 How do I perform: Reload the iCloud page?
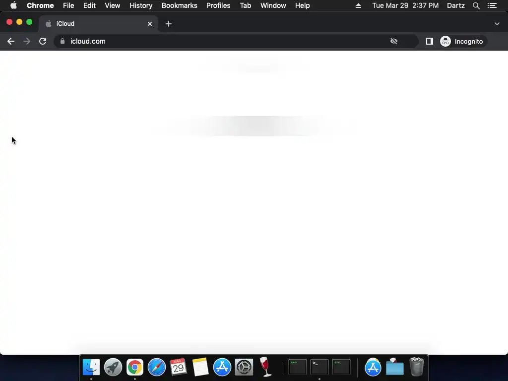[x=43, y=41]
